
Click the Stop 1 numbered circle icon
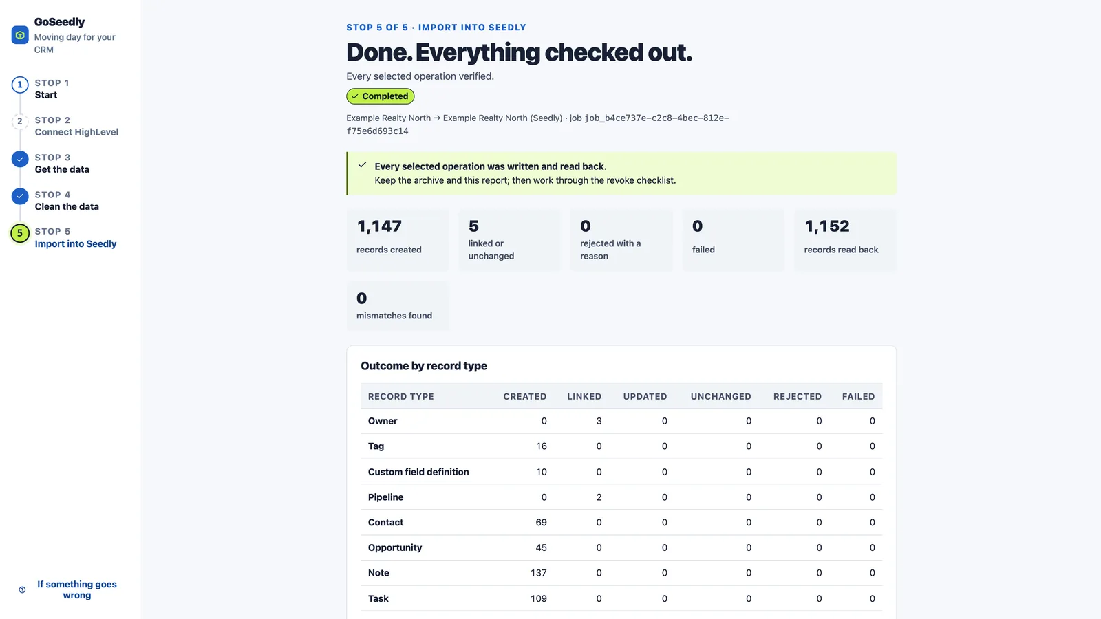[x=20, y=85]
